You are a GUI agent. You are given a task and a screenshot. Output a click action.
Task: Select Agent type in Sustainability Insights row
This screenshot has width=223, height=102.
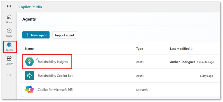coord(140,62)
